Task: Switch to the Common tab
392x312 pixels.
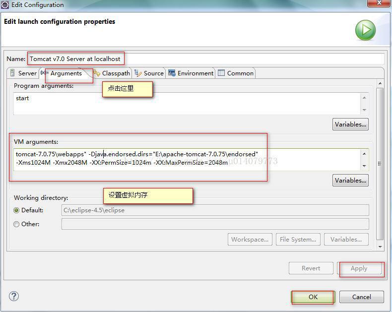Action: tap(236, 73)
